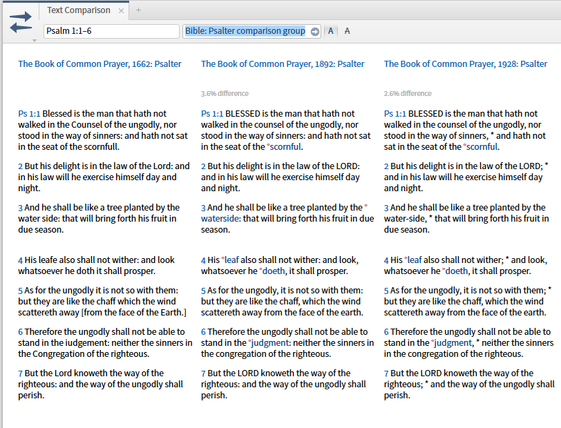Click the Ps 1:1 reference in the 1662 column
The height and width of the screenshot is (428, 561).
point(28,113)
